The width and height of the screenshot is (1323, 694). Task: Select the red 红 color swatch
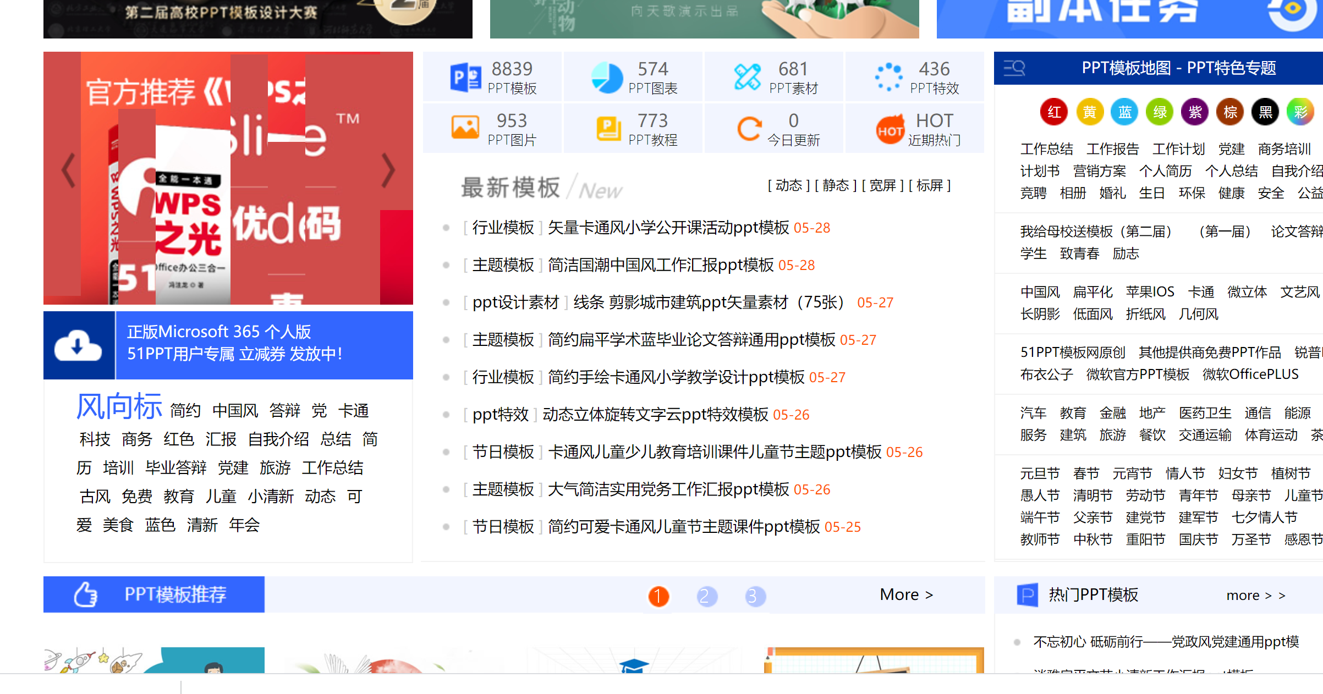[x=1053, y=112]
